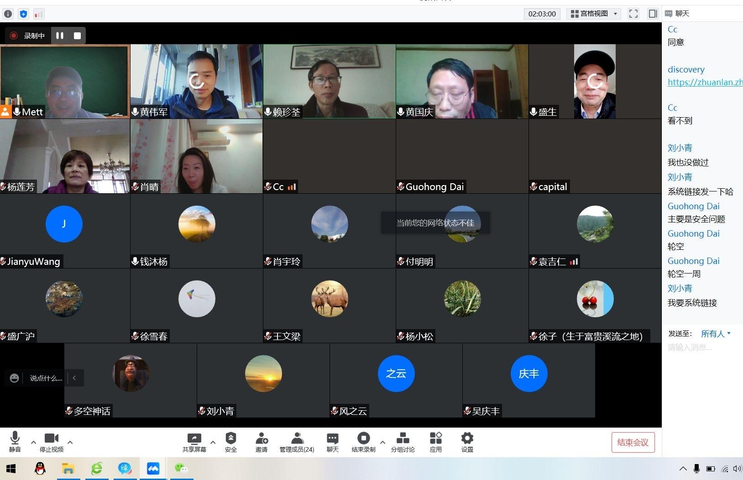The height and width of the screenshot is (480, 743).
Task: Stop video with camera button
Action: point(51,439)
